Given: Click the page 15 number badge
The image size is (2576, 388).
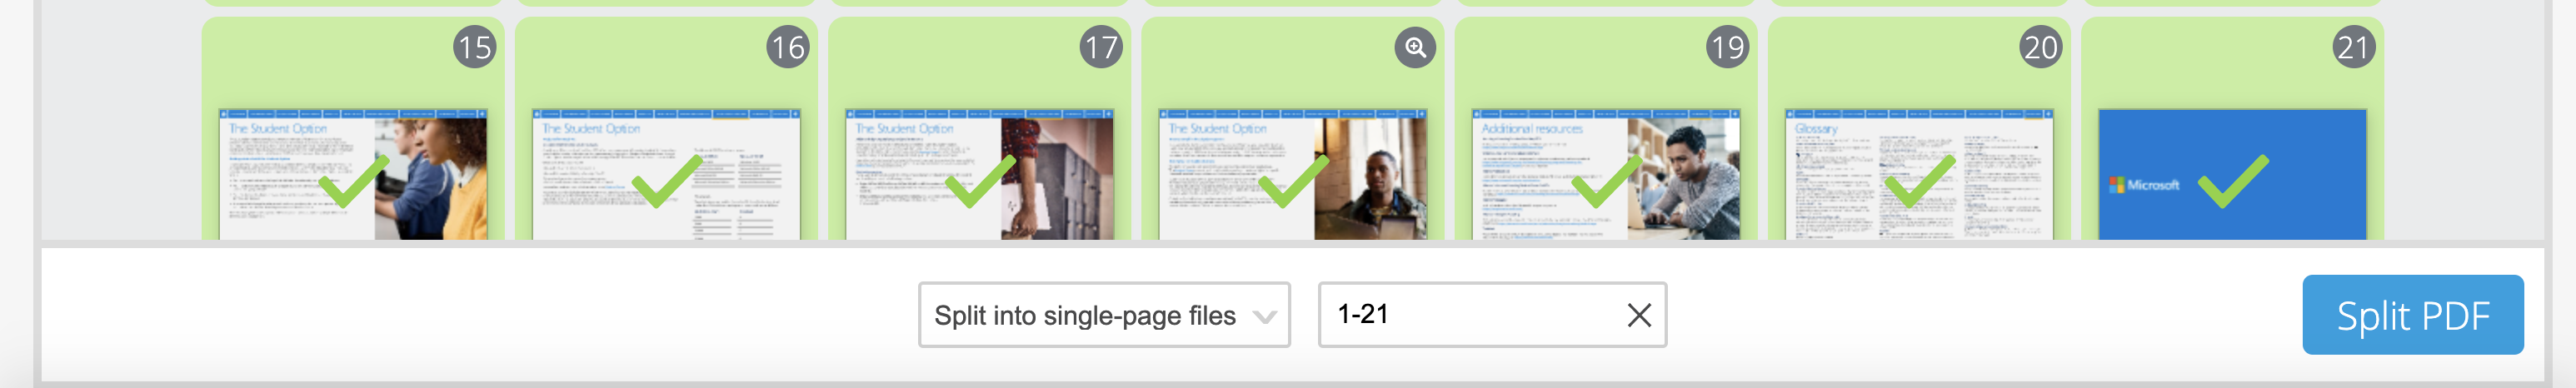Looking at the screenshot, I should 474,47.
